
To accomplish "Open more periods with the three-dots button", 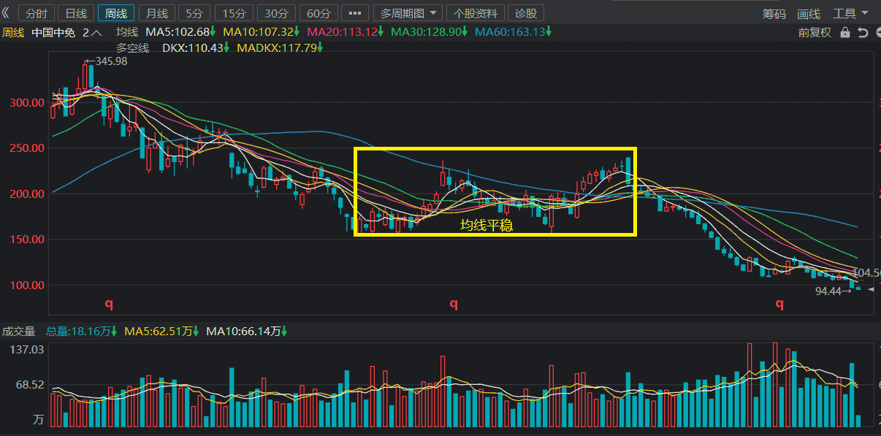I will click(355, 13).
